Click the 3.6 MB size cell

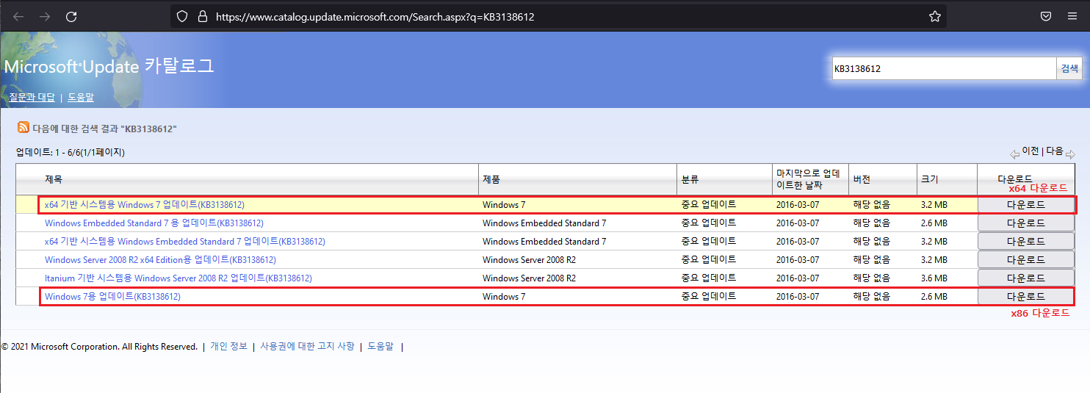click(934, 278)
